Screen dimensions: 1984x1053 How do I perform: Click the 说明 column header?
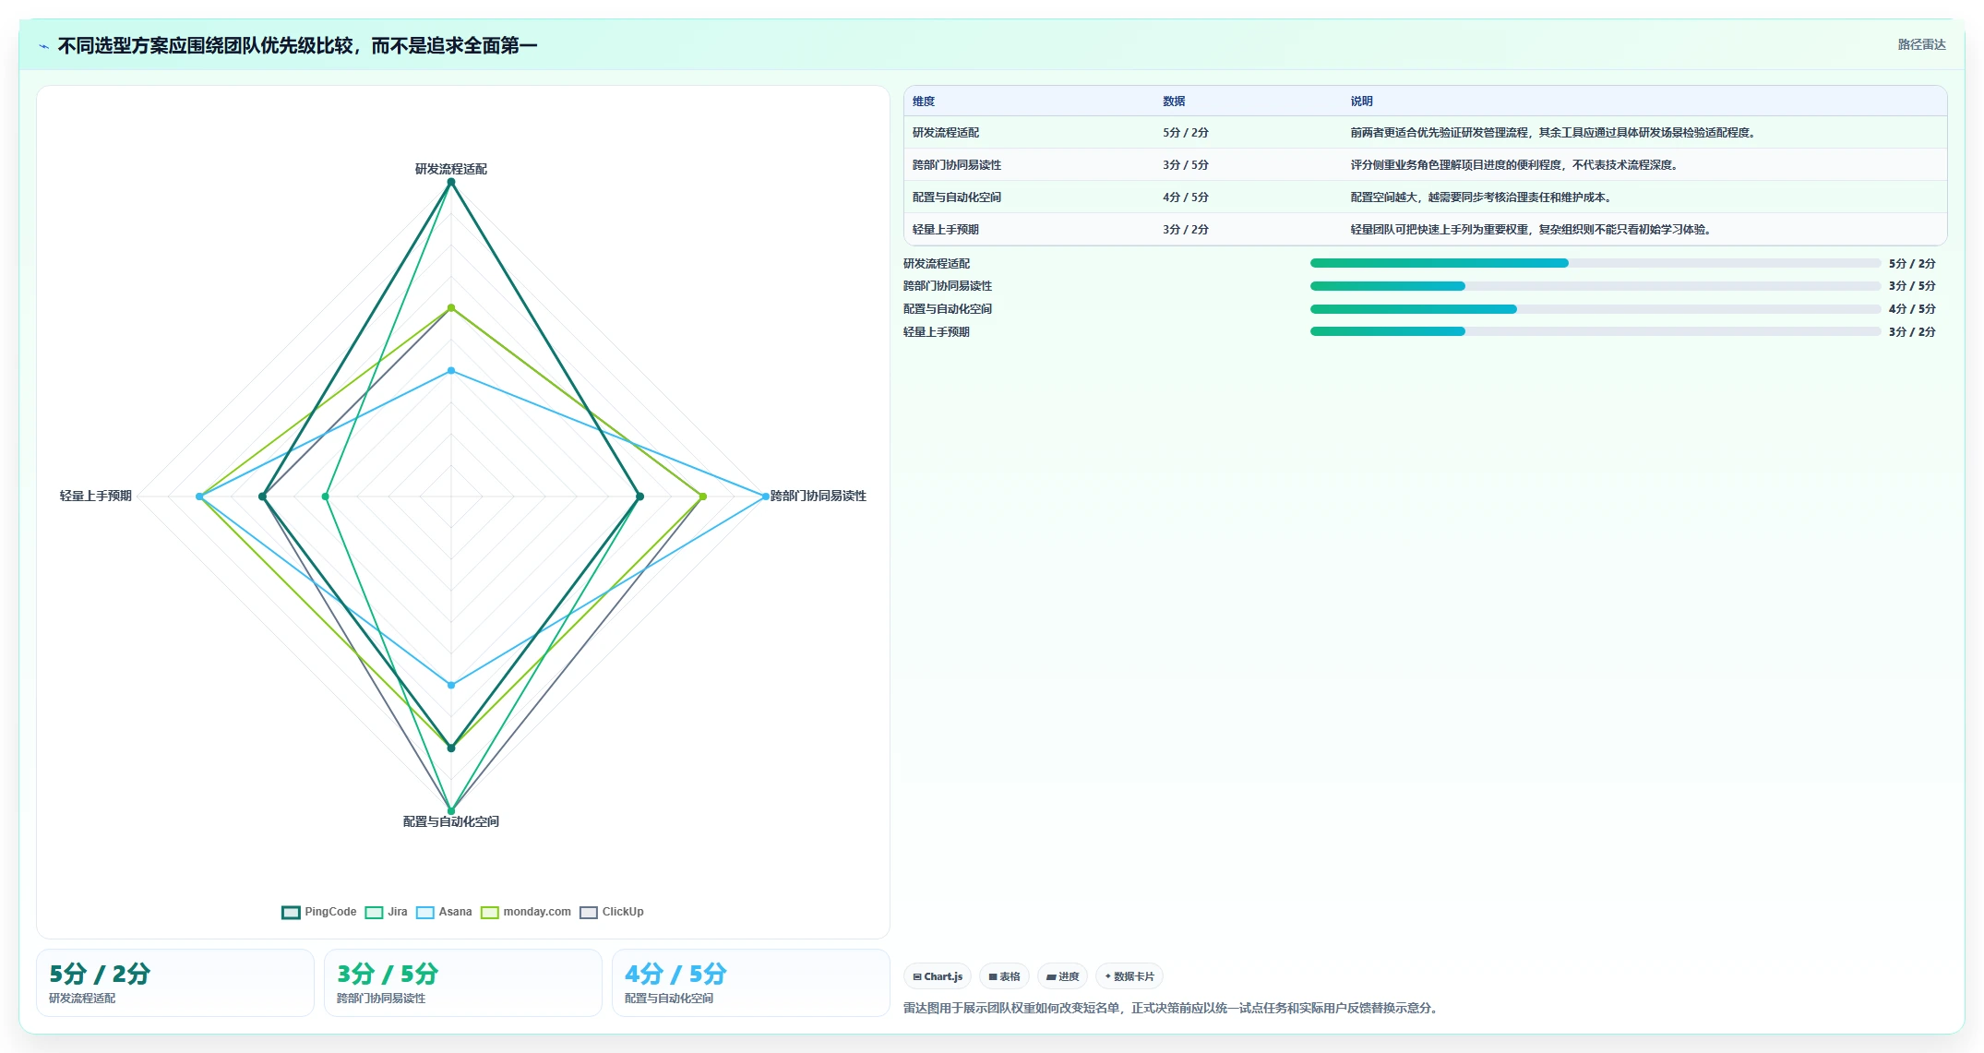pos(1361,102)
